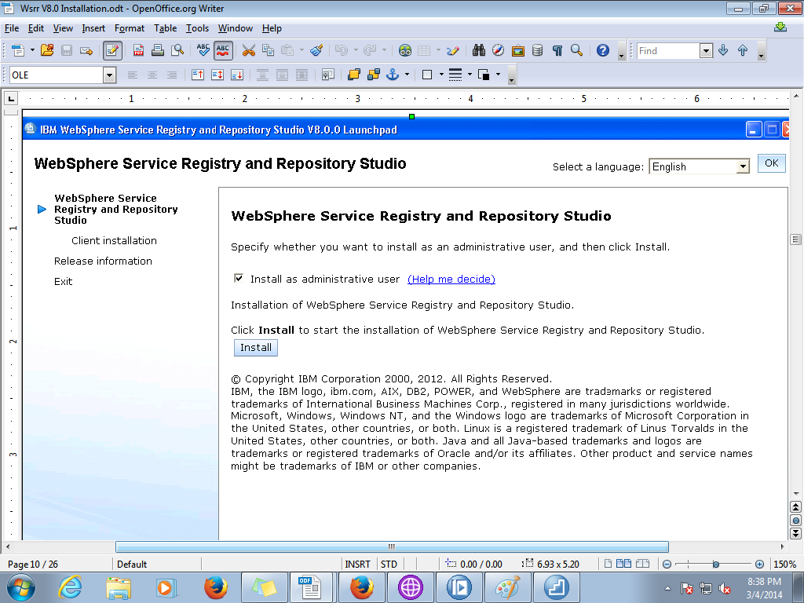804x603 pixels.
Task: Click the horizontal scrollbar thumb
Action: (392, 546)
